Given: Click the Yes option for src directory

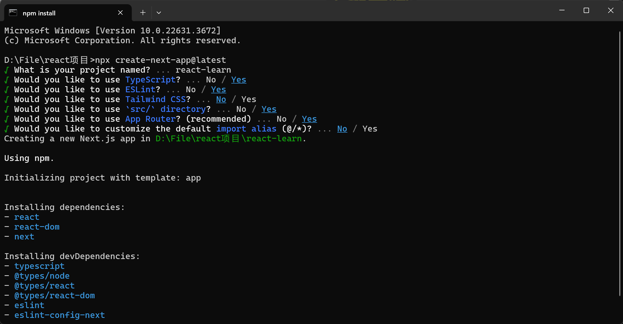Looking at the screenshot, I should coord(269,109).
